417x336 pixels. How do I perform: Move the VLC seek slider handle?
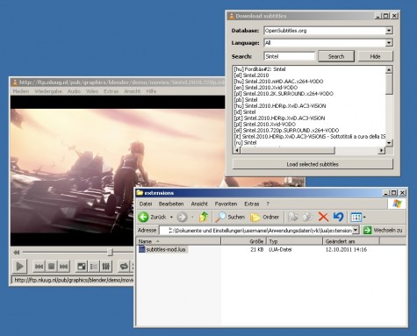[110, 252]
